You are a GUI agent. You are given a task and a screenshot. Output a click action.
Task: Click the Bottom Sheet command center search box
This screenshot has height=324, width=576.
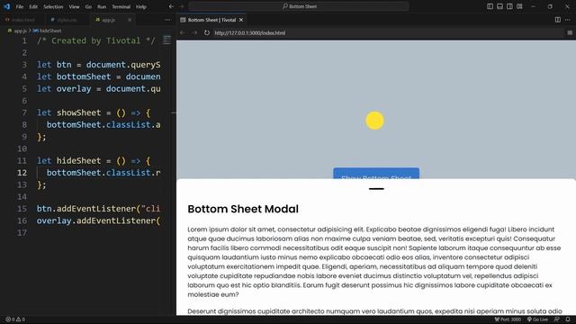coord(298,6)
